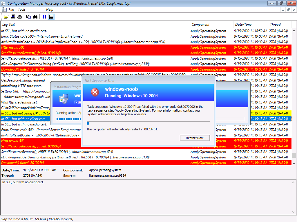Minimize the inner log document window
The width and height of the screenshot is (297, 222).
point(282,10)
